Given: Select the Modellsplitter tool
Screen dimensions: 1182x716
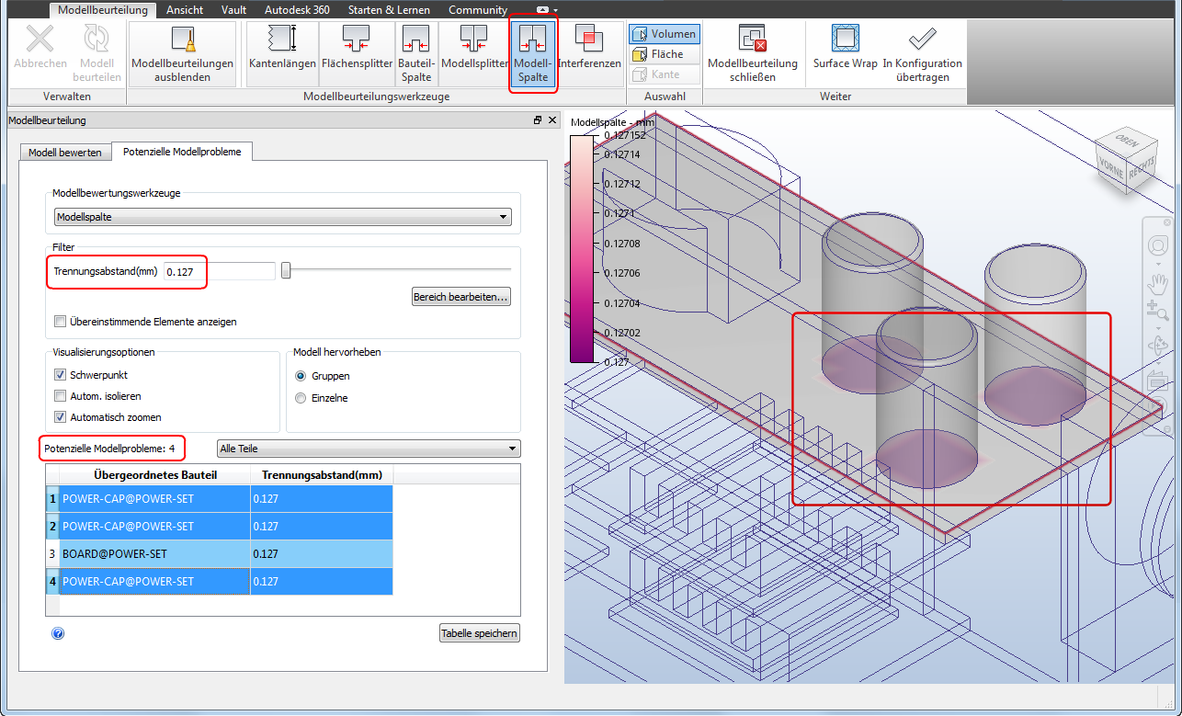Looking at the screenshot, I should click(x=474, y=52).
